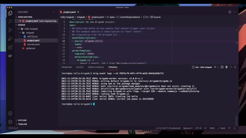The height and width of the screenshot is (138, 246).
Task: Click Ln 12, Col 27 status item
Action: [168, 128]
